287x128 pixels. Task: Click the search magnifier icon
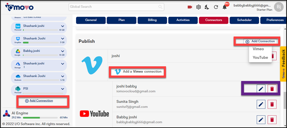click(160, 7)
